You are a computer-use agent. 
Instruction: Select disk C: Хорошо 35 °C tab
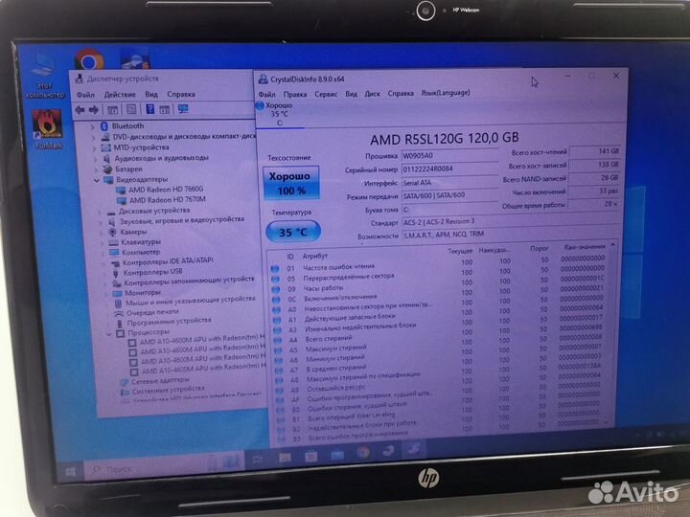coord(280,114)
